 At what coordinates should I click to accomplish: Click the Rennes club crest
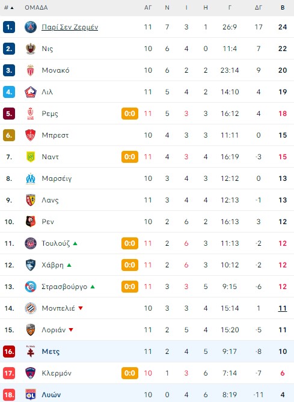point(31,222)
